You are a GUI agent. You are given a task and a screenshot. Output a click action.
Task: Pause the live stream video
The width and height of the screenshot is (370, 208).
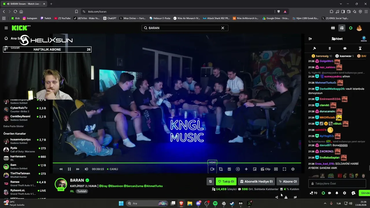(x=69, y=169)
